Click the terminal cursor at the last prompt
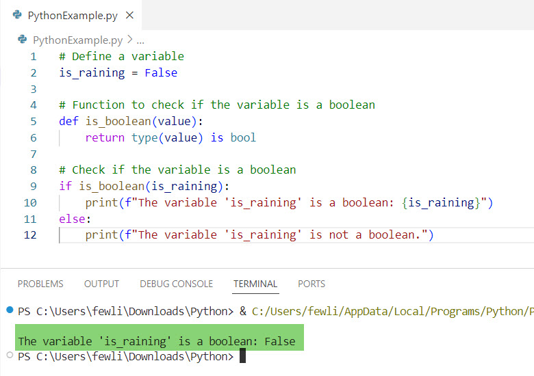Screen dimensions: 534x376 coord(242,355)
